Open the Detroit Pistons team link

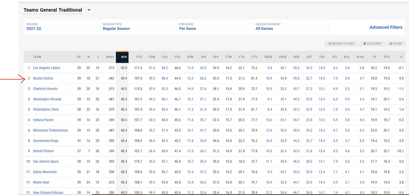(43, 151)
